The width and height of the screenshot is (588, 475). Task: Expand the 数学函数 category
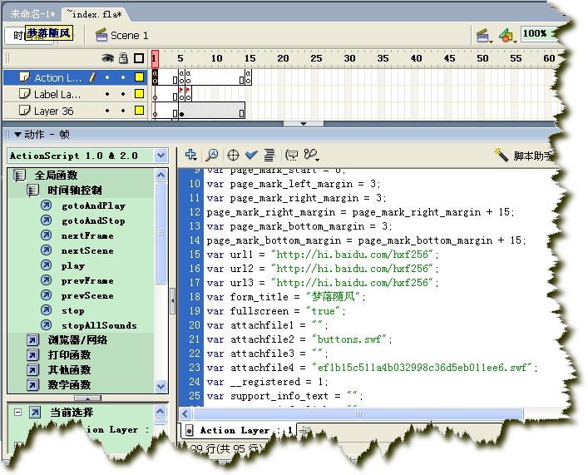(x=32, y=384)
